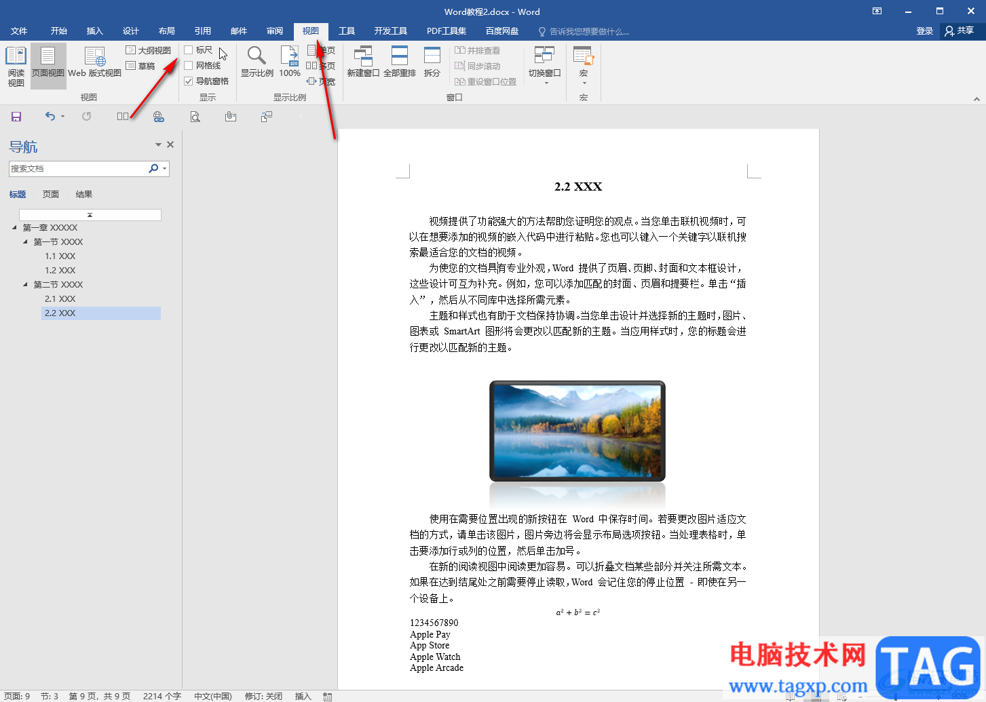Switch to Draft view (草稿)

[x=141, y=66]
